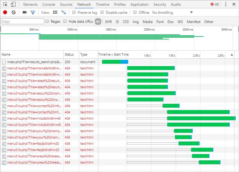Click the inspect element picker icon
Screen dimensions: 239x172
pos(5,4)
